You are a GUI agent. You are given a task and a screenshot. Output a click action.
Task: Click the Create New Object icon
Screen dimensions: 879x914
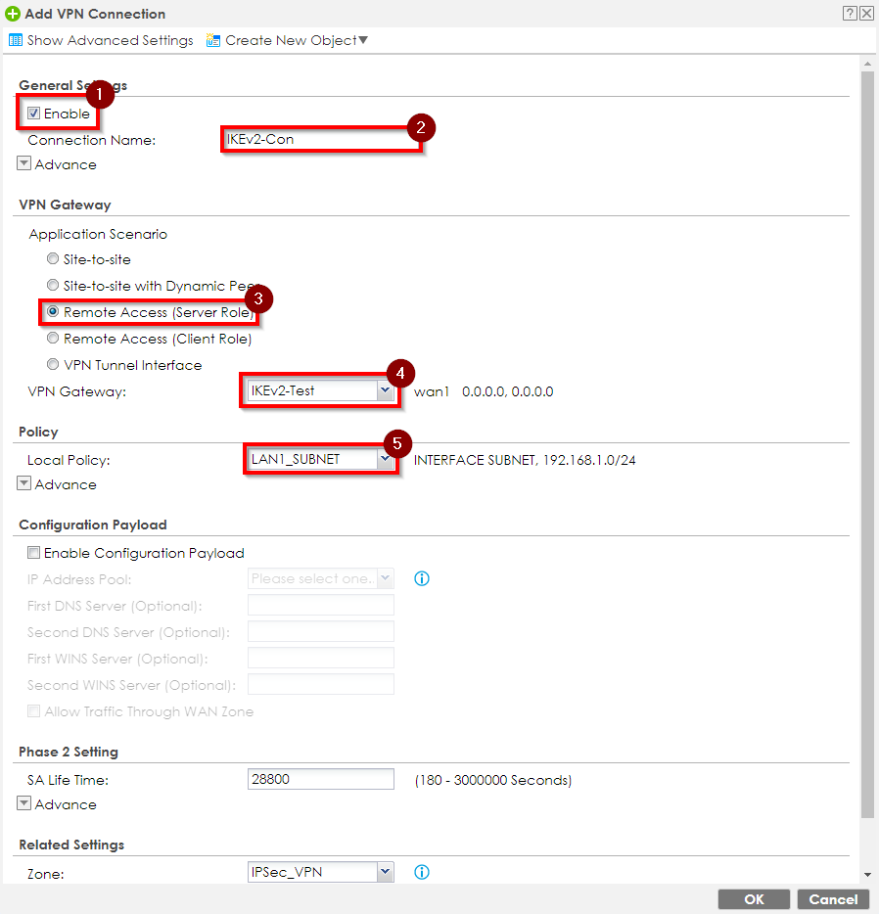[x=213, y=40]
